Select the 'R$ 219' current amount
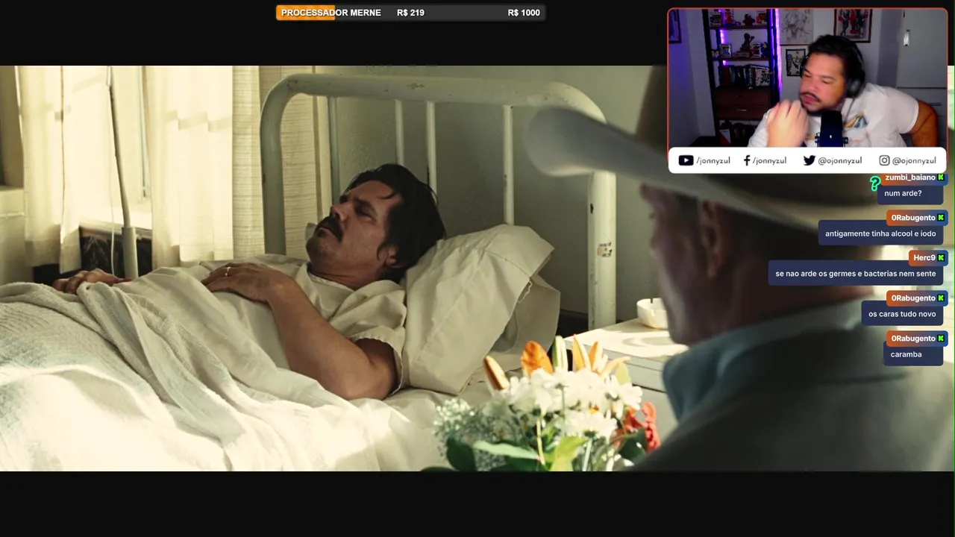Image resolution: width=955 pixels, height=537 pixels. pyautogui.click(x=410, y=13)
